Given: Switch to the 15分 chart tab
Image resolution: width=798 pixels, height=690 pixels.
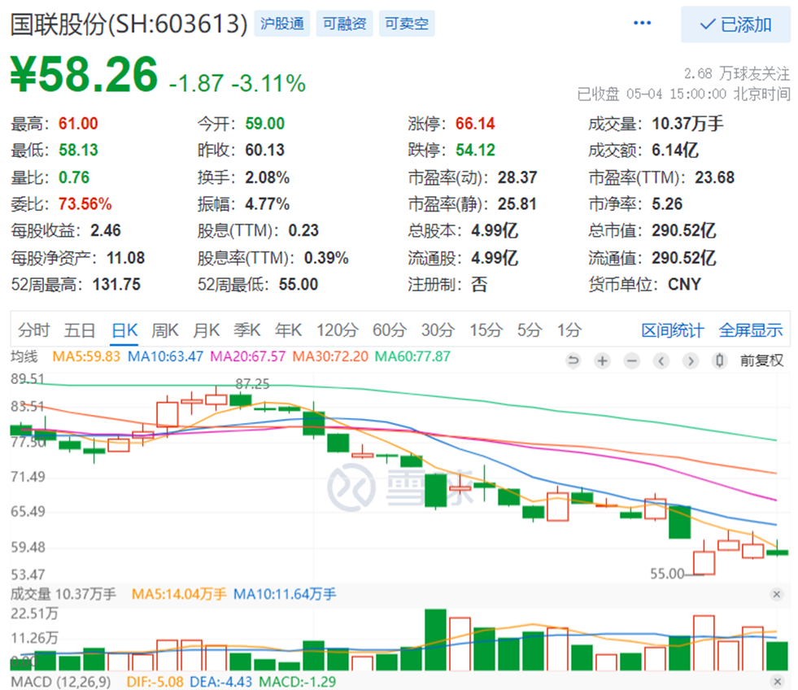Looking at the screenshot, I should tap(486, 330).
